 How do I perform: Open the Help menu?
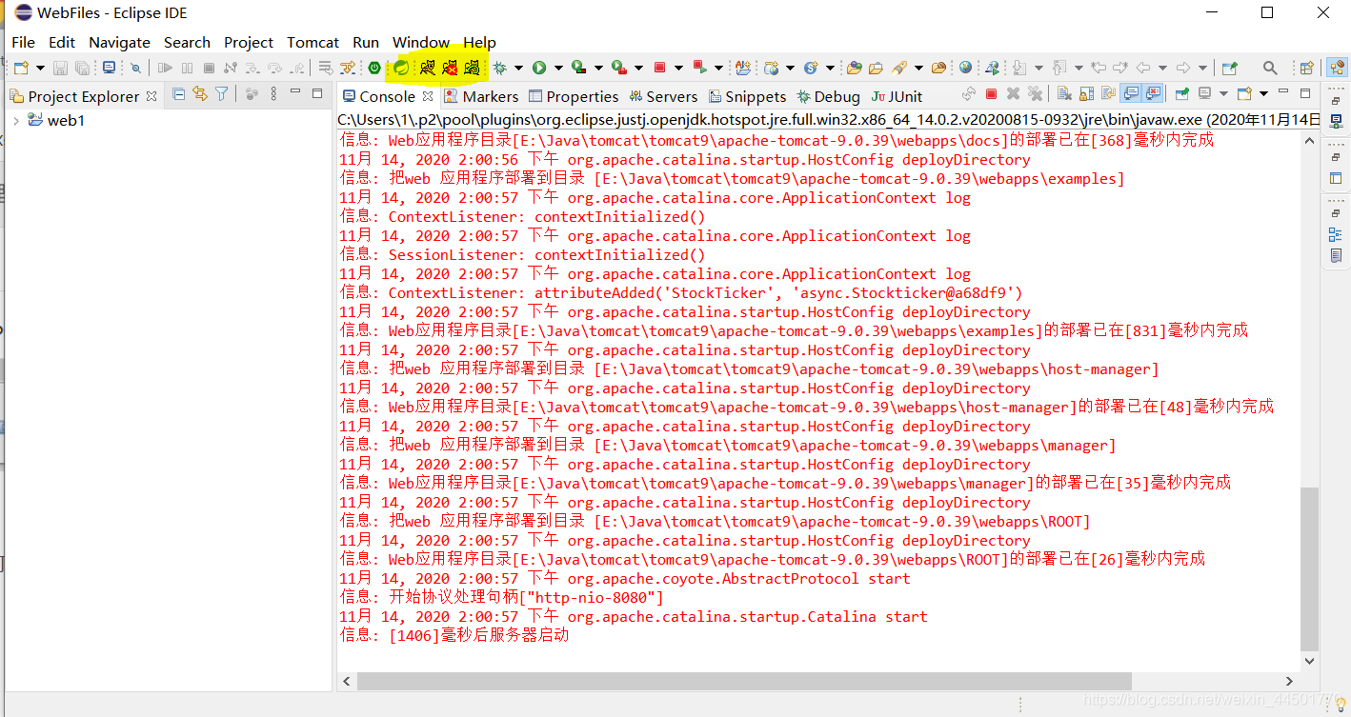coord(479,42)
